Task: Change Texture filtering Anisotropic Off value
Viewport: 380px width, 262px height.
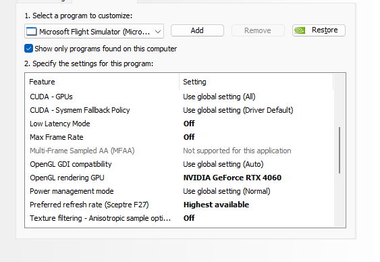Action: pyautogui.click(x=189, y=218)
